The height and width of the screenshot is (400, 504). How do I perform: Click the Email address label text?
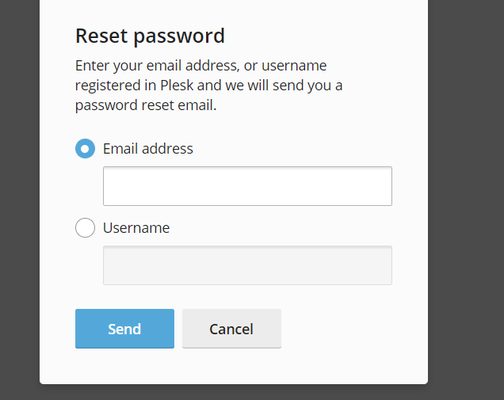click(x=148, y=149)
